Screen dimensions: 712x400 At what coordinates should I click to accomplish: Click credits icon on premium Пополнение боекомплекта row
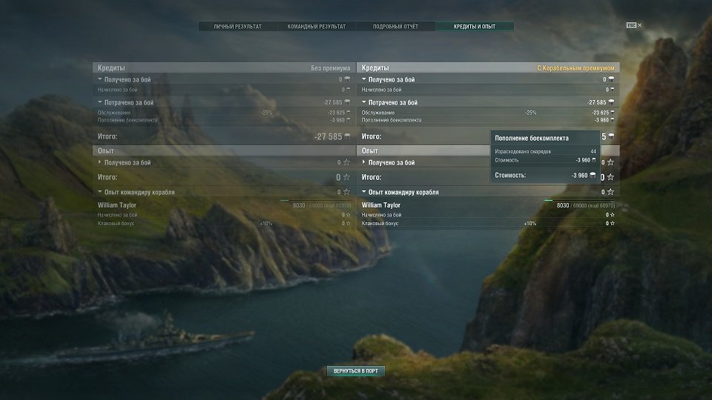point(612,120)
